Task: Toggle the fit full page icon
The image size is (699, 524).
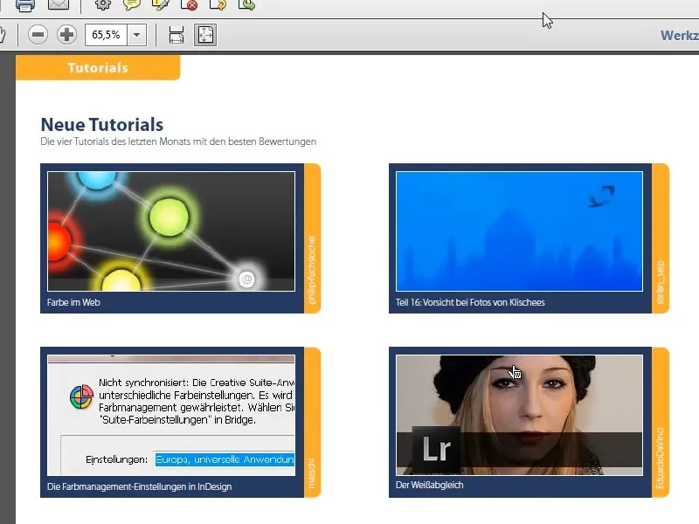Action: point(205,35)
